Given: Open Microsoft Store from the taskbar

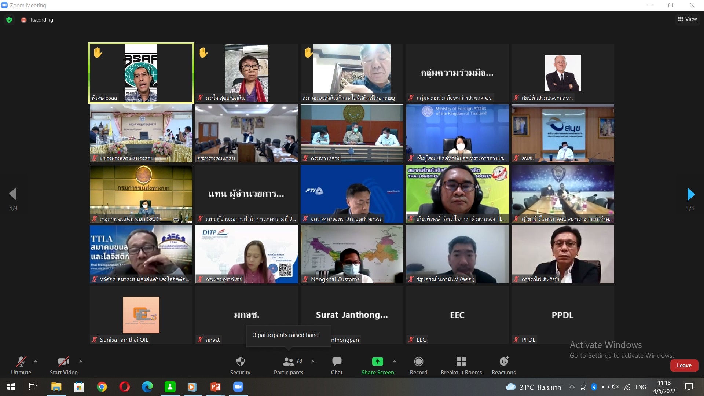Looking at the screenshot, I should pos(79,387).
